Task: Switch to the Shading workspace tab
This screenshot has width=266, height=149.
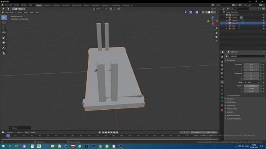Action: pos(86,5)
